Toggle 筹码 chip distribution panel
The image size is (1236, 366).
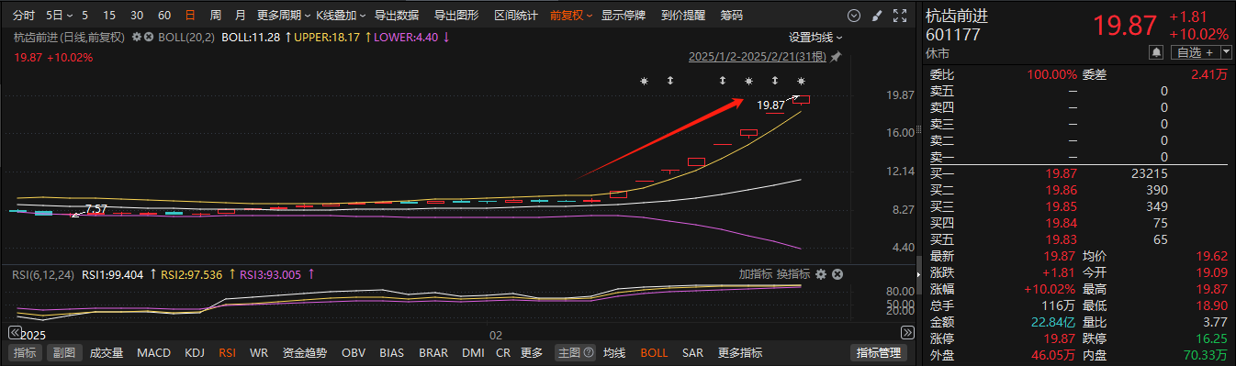coord(732,16)
